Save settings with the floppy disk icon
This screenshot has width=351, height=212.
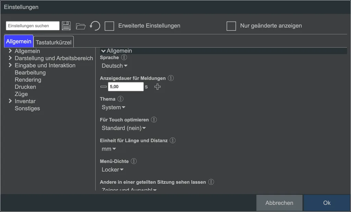click(66, 26)
